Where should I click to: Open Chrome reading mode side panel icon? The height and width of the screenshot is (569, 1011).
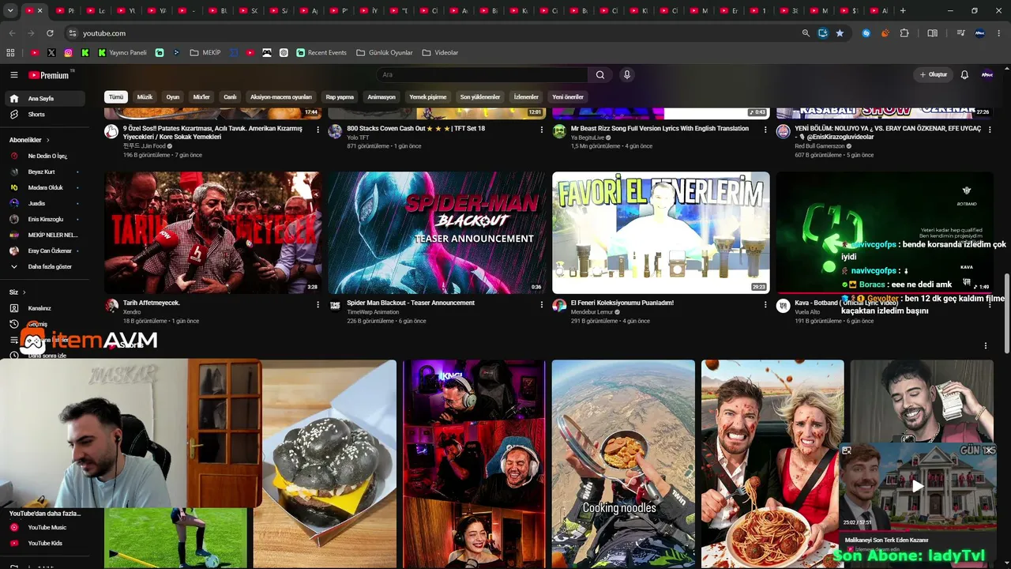point(932,33)
